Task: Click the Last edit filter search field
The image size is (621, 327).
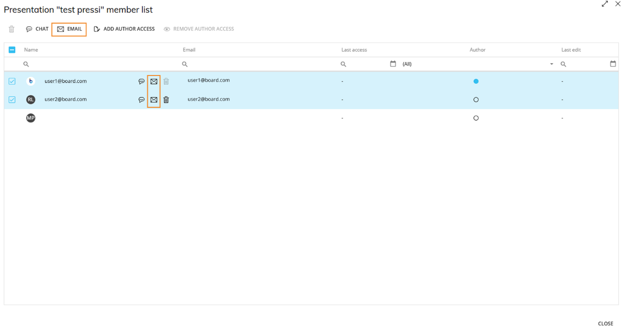Action: coord(584,64)
